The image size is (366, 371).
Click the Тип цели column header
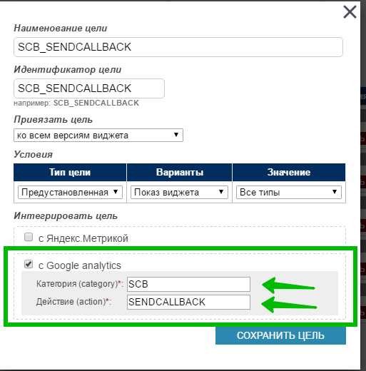tap(70, 172)
